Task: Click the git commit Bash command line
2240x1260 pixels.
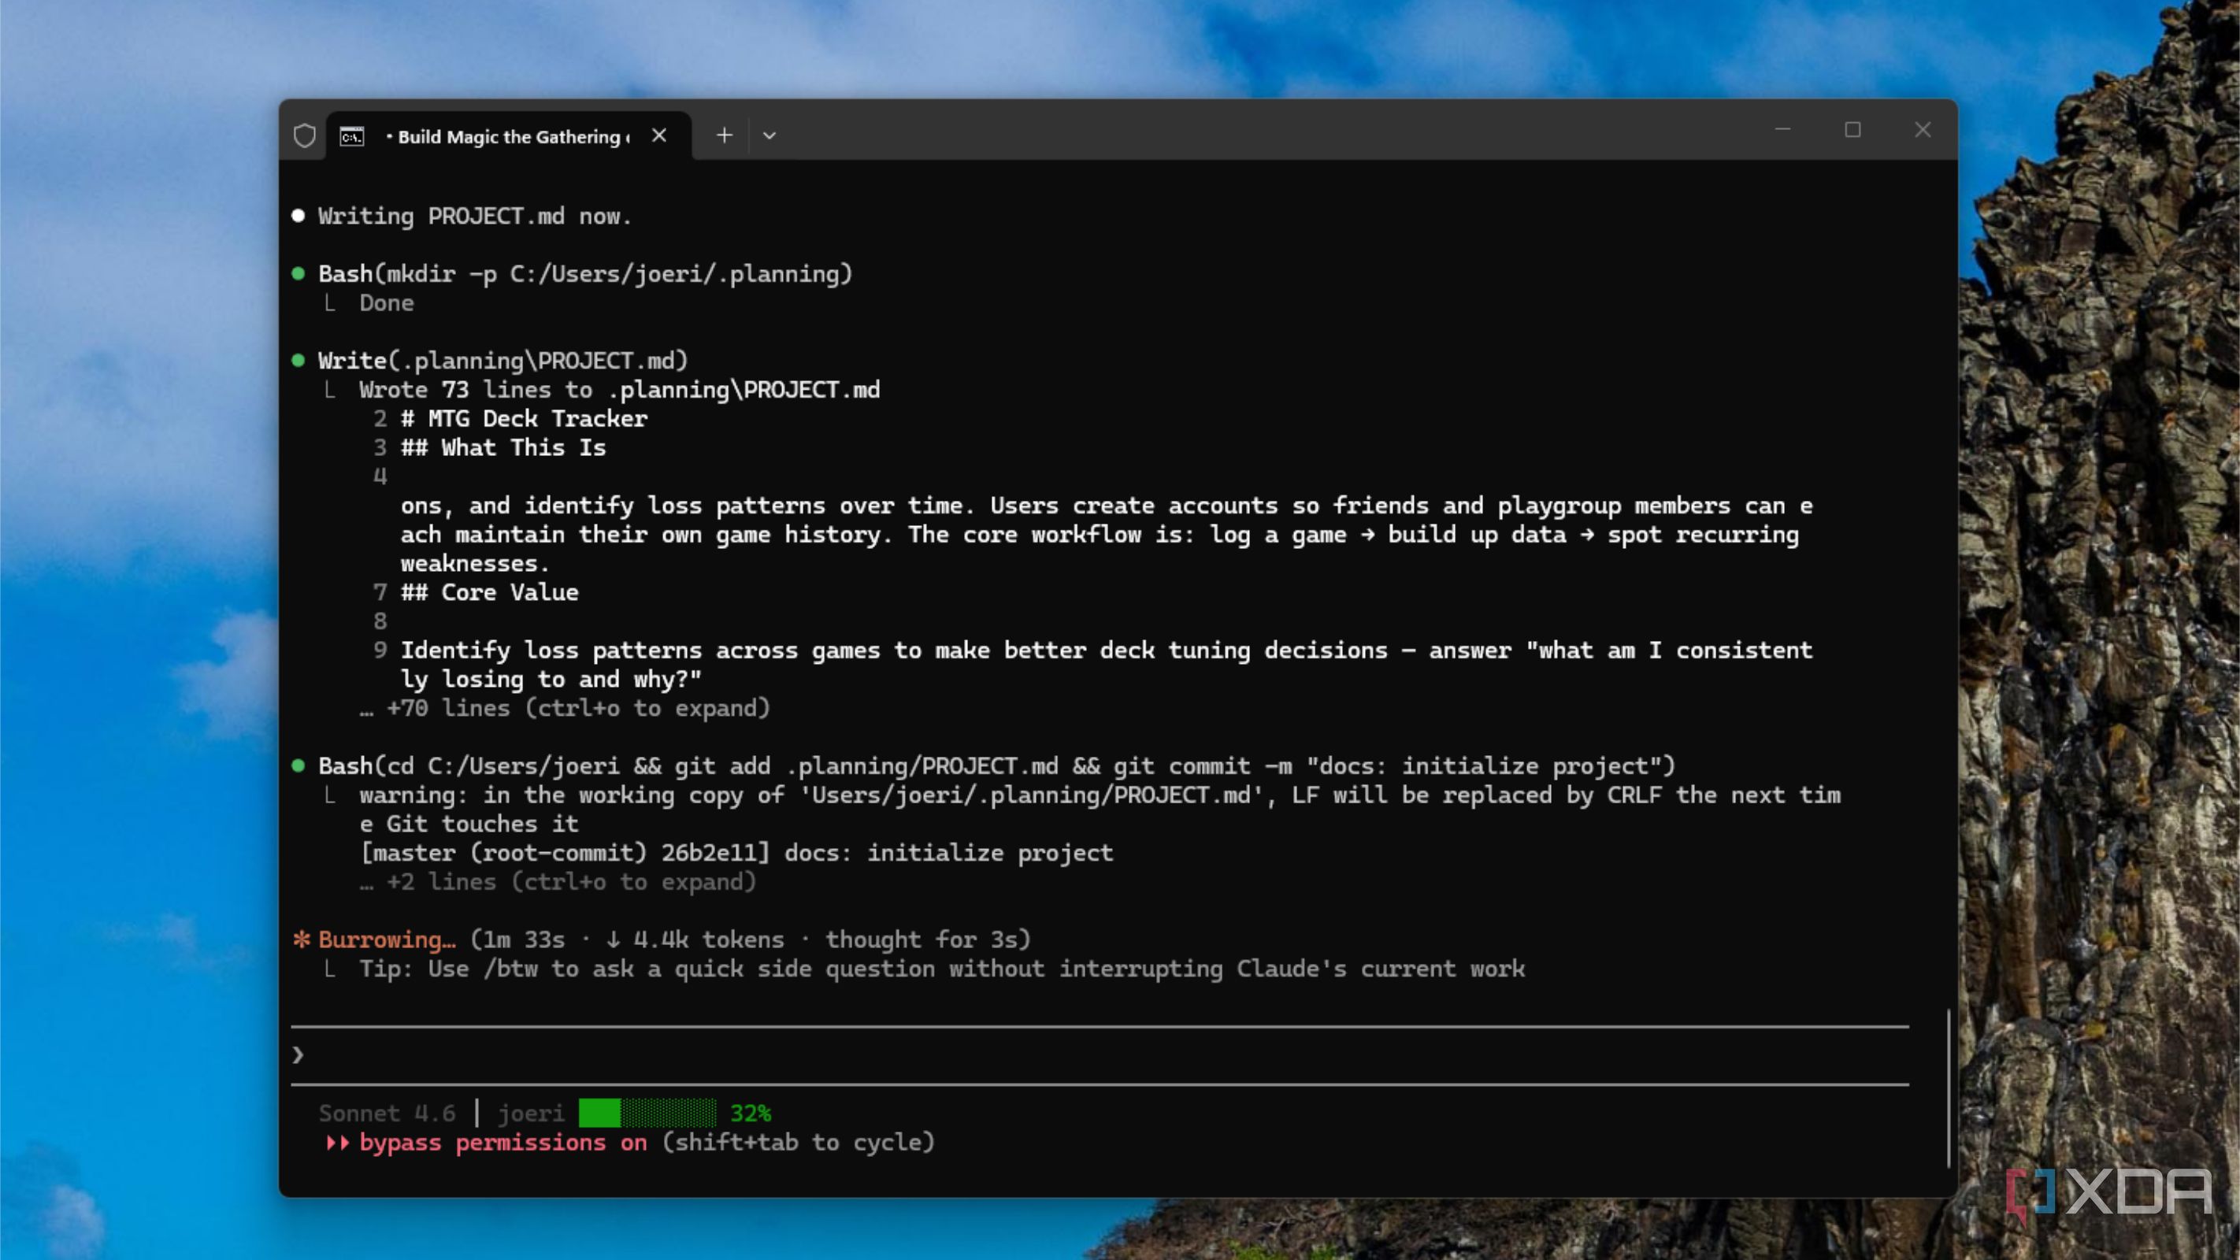Action: (996, 767)
